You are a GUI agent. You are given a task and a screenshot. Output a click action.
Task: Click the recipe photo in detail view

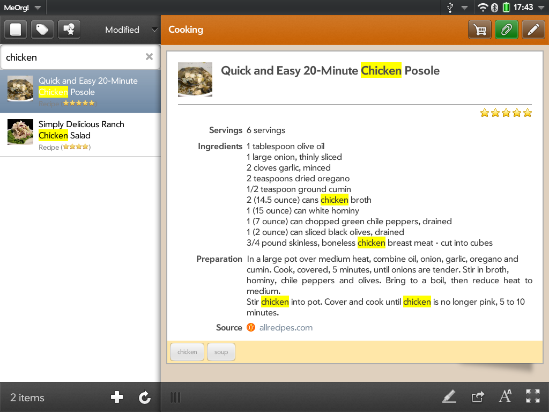tap(195, 79)
